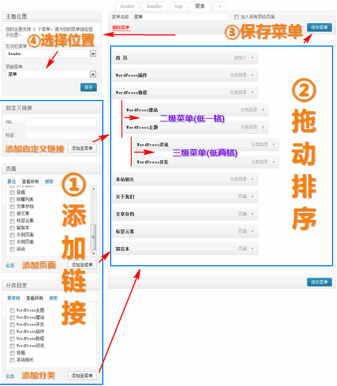Open the 左边栏菜单 dropdown showing header
This screenshot has height=386, width=337.
point(51,54)
